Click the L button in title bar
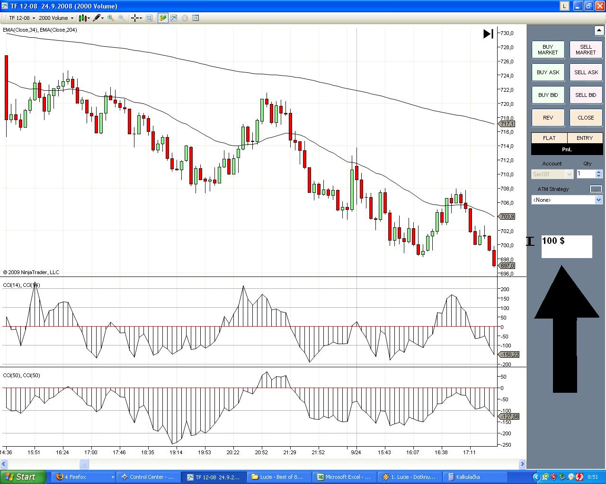The width and height of the screenshot is (606, 484). point(564,6)
